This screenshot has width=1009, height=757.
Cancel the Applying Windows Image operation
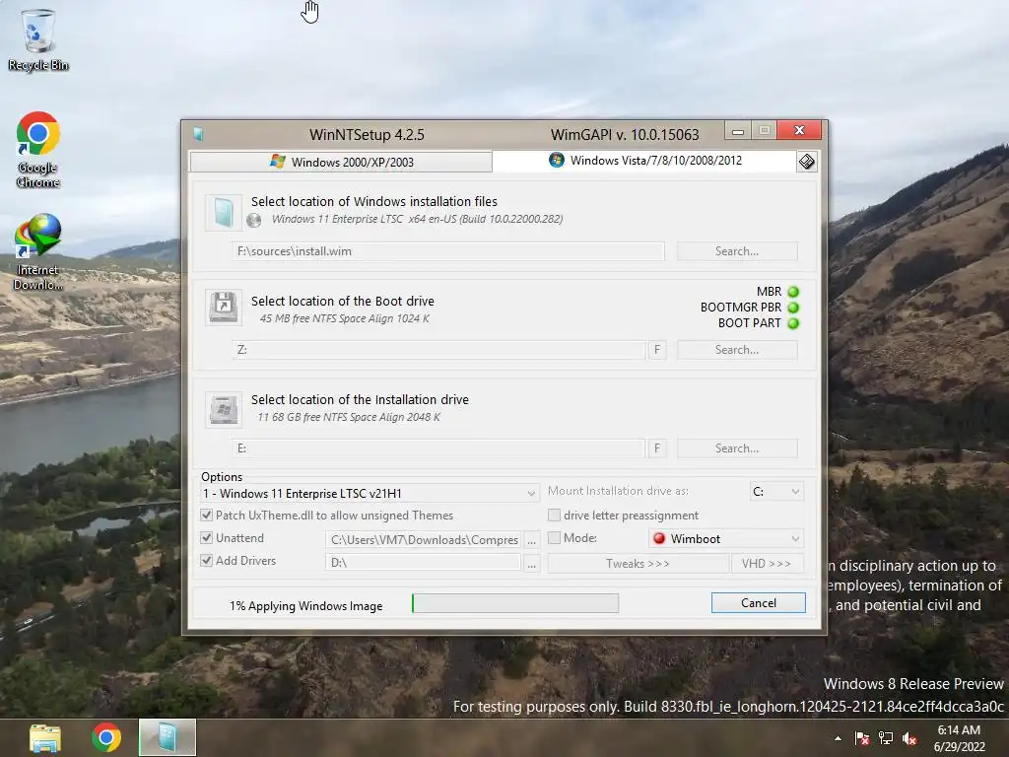point(758,602)
